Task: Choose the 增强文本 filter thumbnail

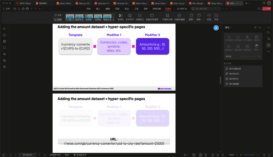Action: (107, 17)
